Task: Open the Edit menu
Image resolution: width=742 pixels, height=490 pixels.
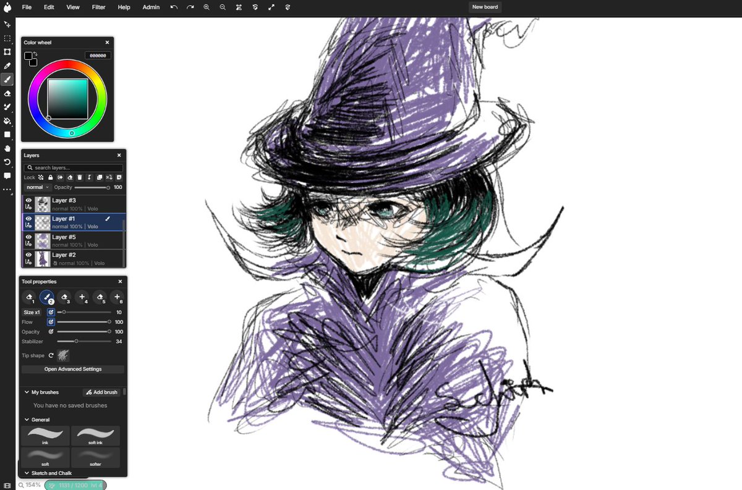Action: pos(49,7)
